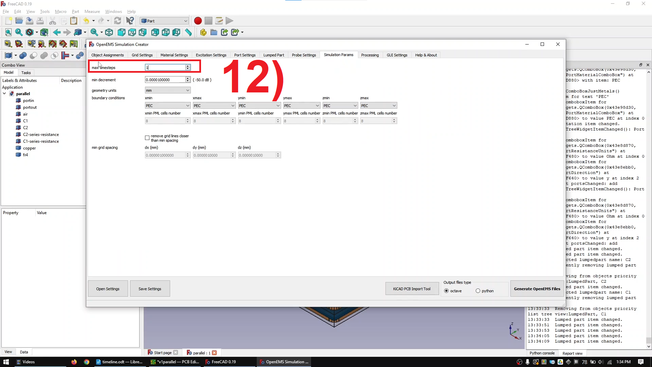Click the OpenEMS Simulation Creator icon
Viewport: 652px width, 367px height.
(x=91, y=44)
